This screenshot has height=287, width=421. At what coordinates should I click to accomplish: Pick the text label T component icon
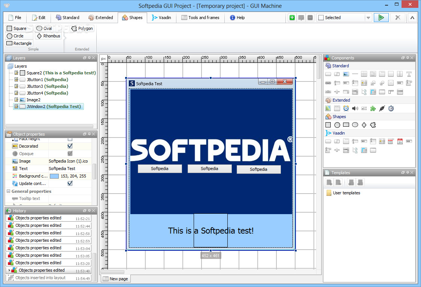409,74
